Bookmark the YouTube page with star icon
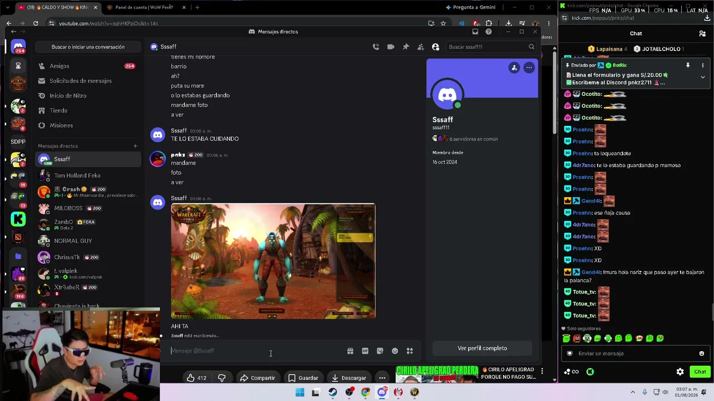 pyautogui.click(x=443, y=23)
